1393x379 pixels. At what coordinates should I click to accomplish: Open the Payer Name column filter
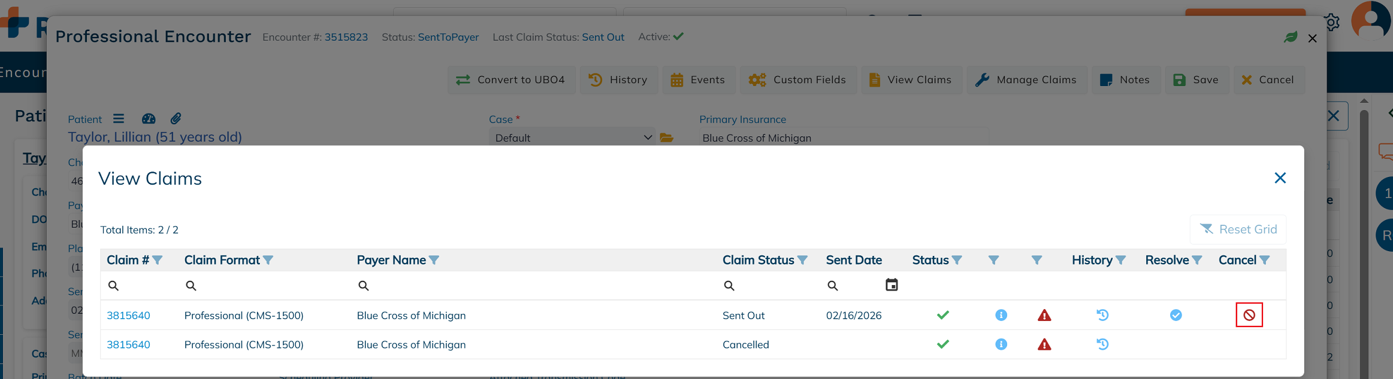coord(434,260)
